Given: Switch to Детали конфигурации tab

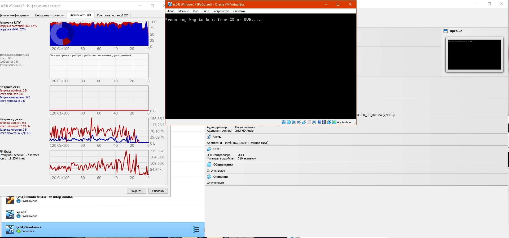Looking at the screenshot, I should pos(15,15).
